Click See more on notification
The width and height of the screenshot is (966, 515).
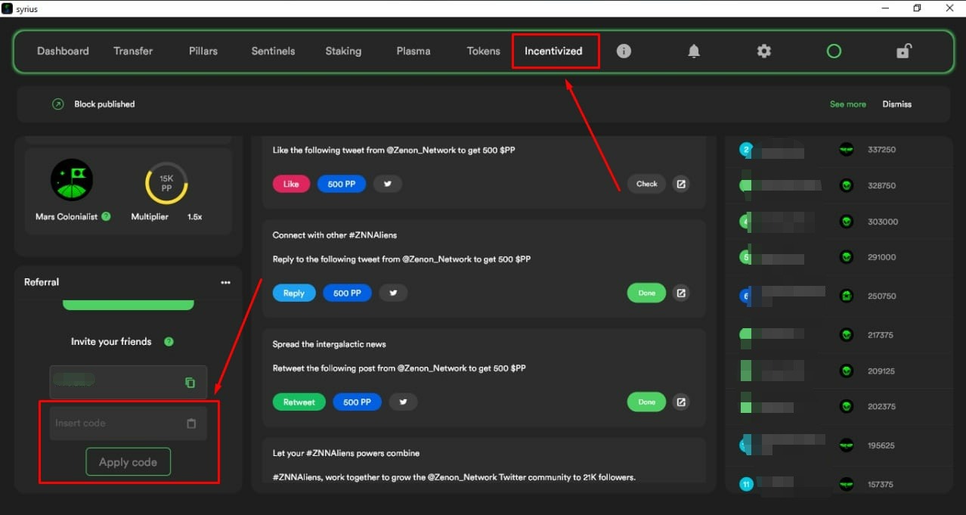click(848, 104)
